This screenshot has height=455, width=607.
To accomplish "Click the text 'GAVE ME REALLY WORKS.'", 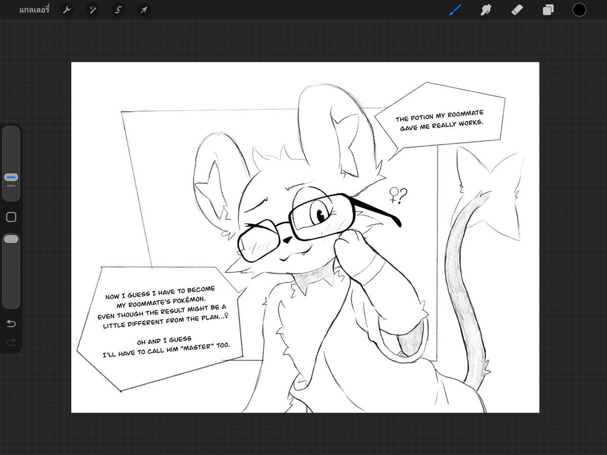I will 441,126.
